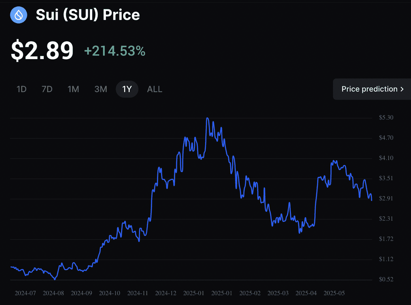Open the Price prediction button
Screen dimensions: 411x305
372,89
